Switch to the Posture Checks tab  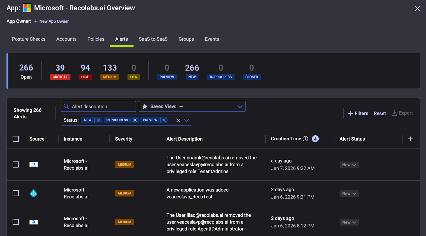(x=28, y=39)
